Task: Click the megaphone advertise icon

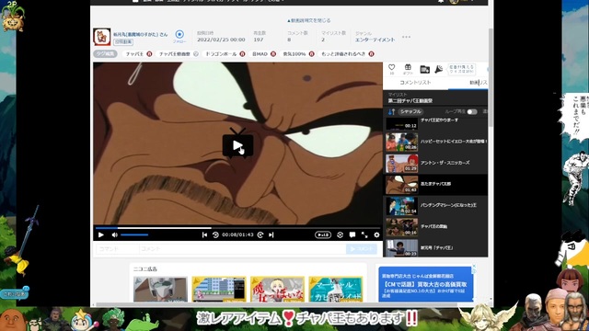Action: (x=438, y=69)
